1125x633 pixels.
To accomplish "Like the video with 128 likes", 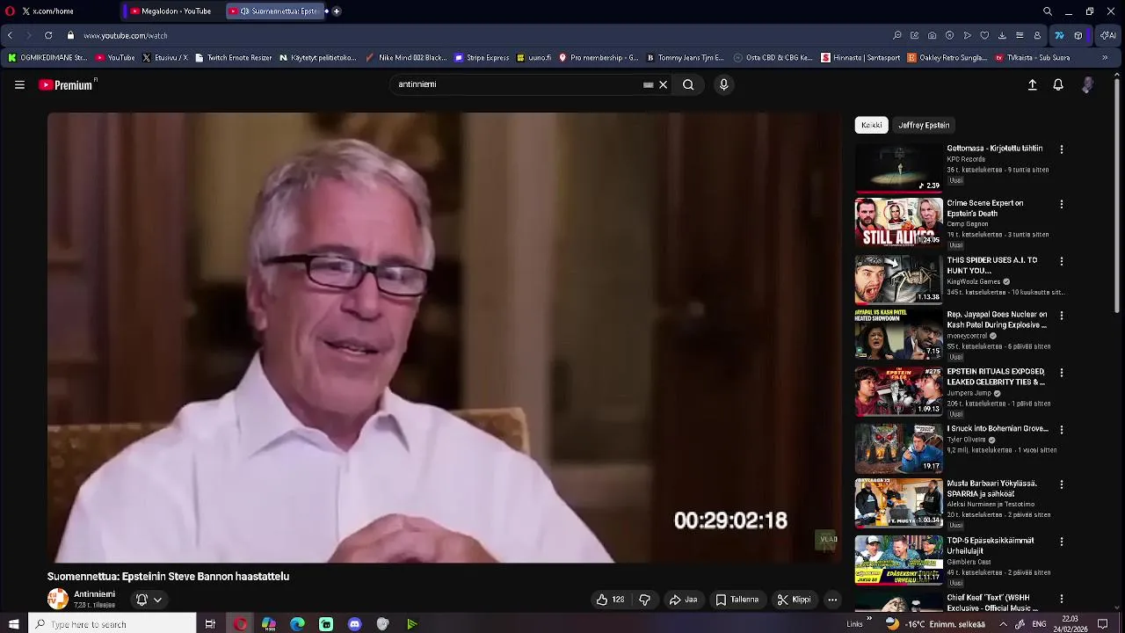I will [610, 600].
